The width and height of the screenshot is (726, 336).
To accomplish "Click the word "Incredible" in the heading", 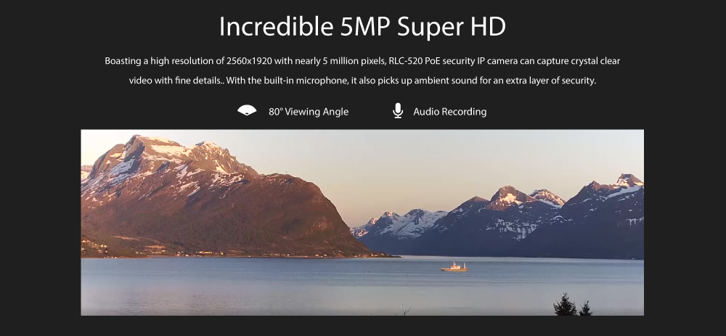I will 277,26.
